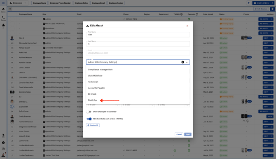Open the kebab menu on the Employees button
This screenshot has width=276, height=159.
pos(273,3)
